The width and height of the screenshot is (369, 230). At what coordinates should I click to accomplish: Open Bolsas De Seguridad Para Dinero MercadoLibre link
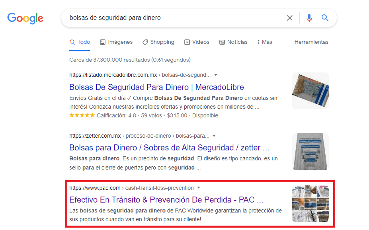(x=156, y=87)
